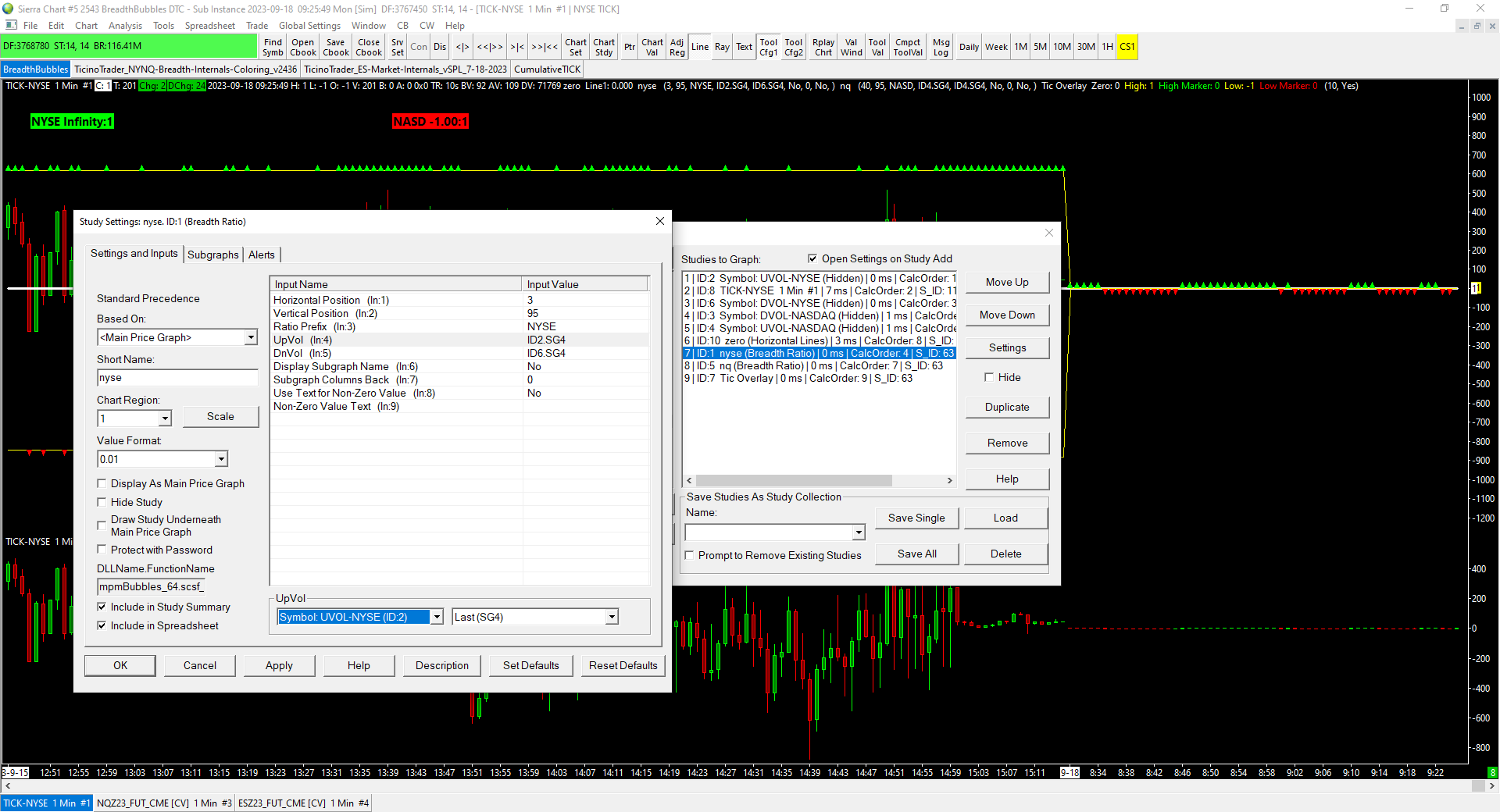
Task: Open the Global Settings menu
Action: click(309, 26)
